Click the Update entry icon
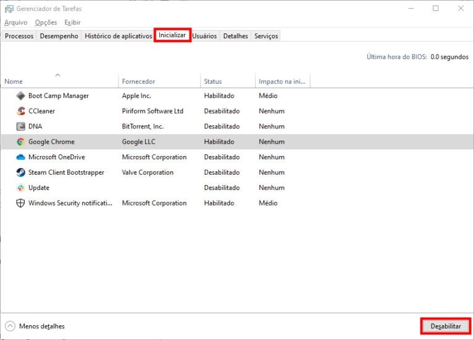The image size is (474, 340). [x=20, y=188]
